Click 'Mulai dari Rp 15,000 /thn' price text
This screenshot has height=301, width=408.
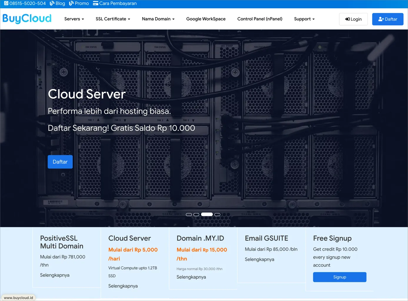click(202, 254)
